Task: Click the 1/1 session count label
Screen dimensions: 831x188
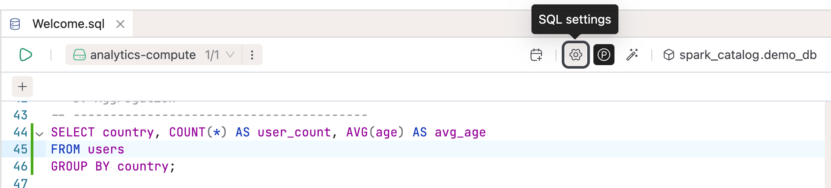Action: point(212,55)
